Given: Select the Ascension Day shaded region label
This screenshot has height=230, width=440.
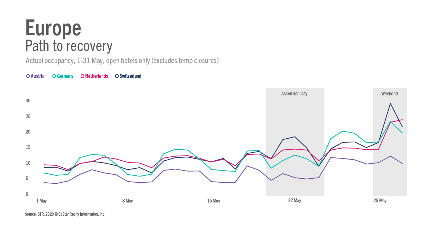Looking at the screenshot, I should 294,94.
